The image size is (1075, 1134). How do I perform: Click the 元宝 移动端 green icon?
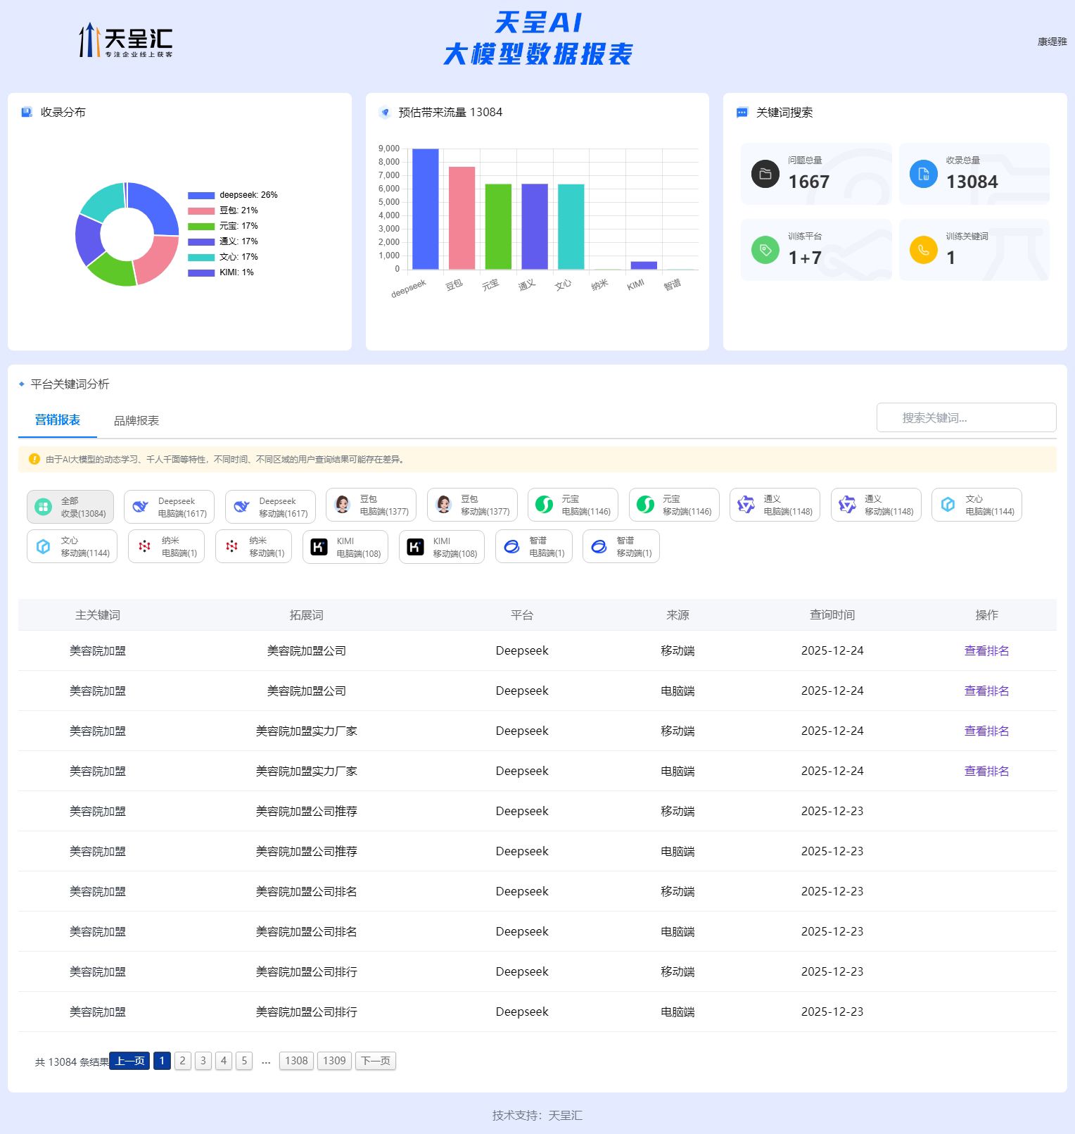[645, 505]
